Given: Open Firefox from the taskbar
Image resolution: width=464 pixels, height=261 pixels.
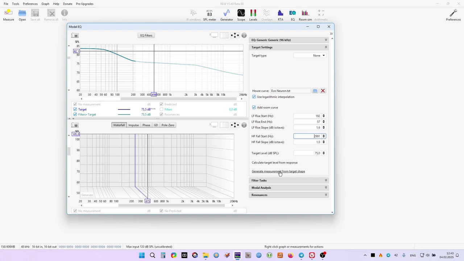Looking at the screenshot, I should coord(291,255).
